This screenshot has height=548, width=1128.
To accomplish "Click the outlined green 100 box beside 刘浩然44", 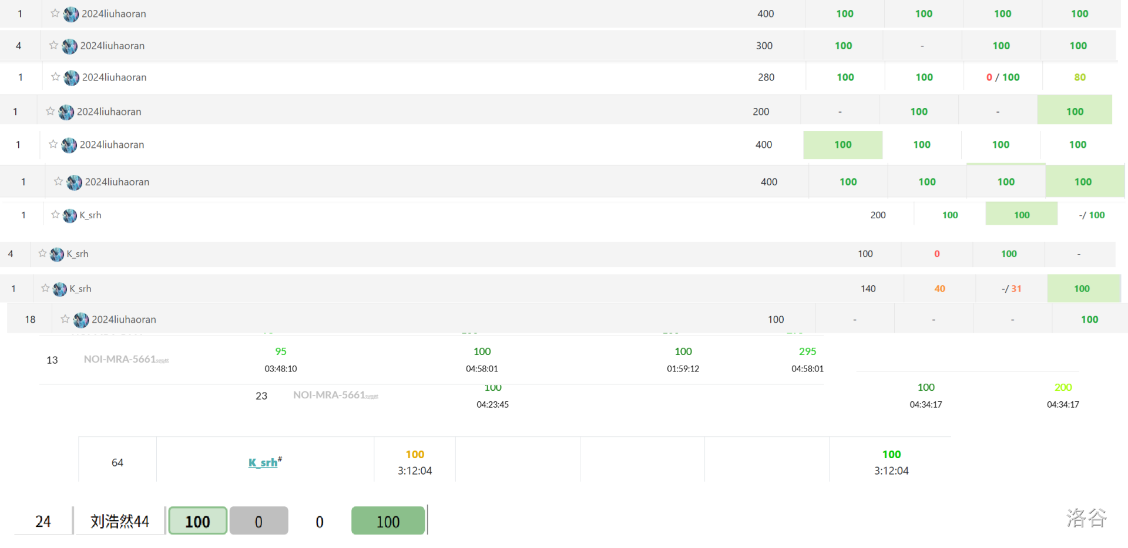I will click(197, 521).
